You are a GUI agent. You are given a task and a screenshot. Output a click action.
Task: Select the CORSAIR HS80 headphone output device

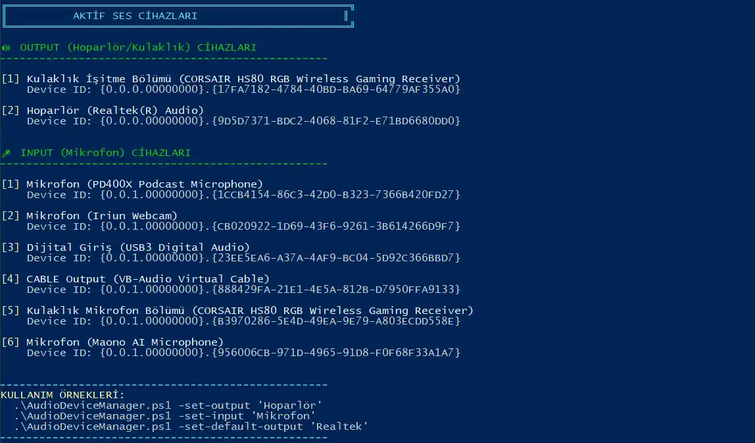coord(242,78)
